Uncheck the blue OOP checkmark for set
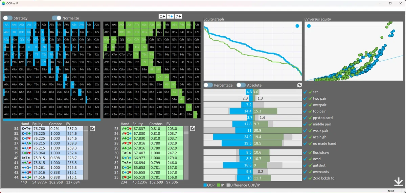Screen dimensions: 406x193 click(306, 92)
